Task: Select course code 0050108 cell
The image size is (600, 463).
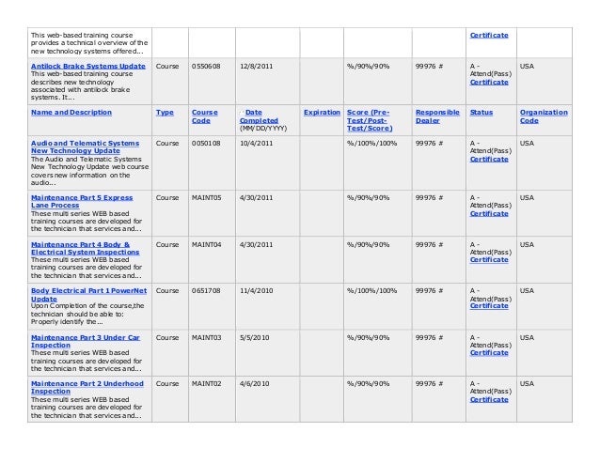Action: coord(206,144)
